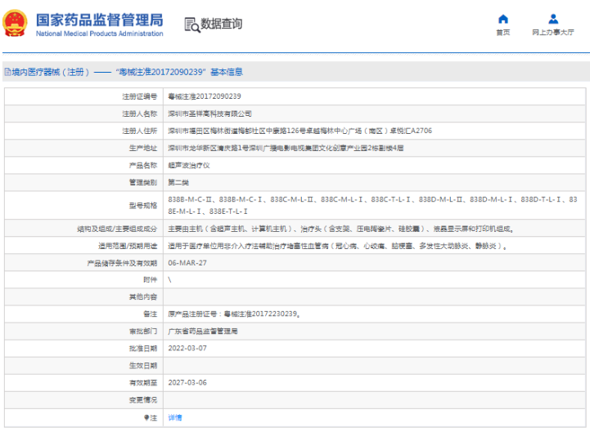Image resolution: width=590 pixels, height=432 pixels.
Task: Click the 产品名称 label
Action: coord(143,165)
